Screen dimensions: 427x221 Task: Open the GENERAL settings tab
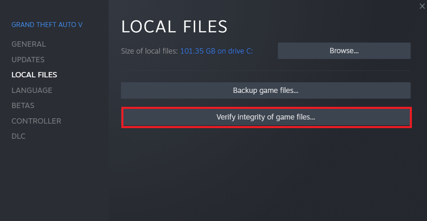pyautogui.click(x=29, y=44)
